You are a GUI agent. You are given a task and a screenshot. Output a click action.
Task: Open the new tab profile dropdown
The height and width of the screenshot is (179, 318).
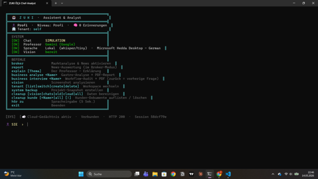pos(62,3)
